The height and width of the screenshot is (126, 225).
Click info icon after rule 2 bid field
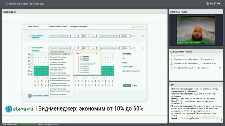coord(134,48)
